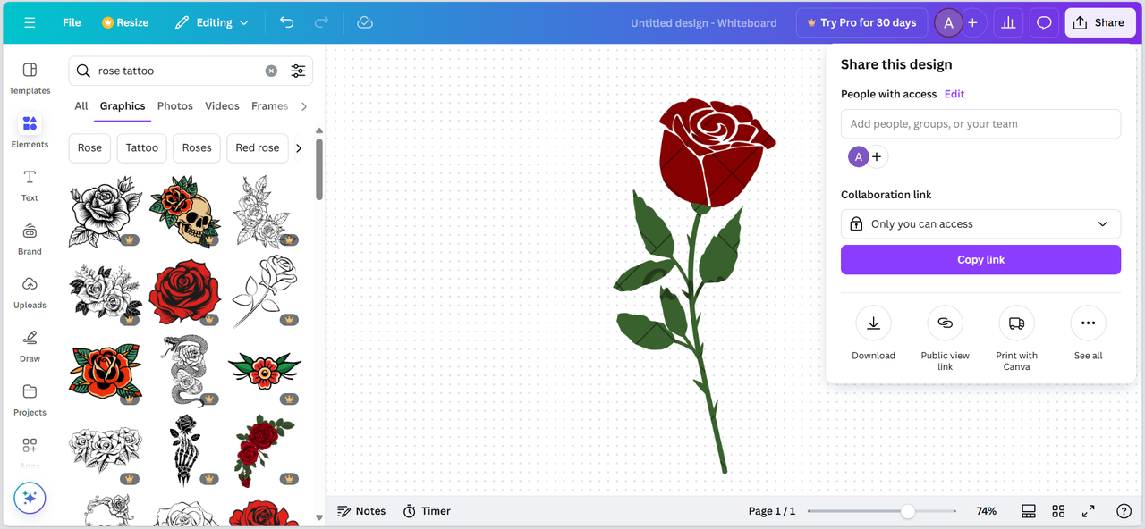Select the Red rose suggestion chip
Viewport: 1145px width, 529px height.
coord(258,148)
